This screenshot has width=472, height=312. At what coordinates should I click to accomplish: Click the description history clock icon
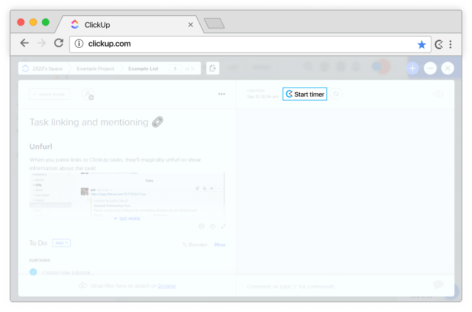click(x=212, y=226)
